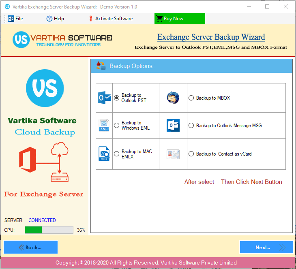Click the Backup Options header icon
The image size is (296, 269).
tap(101, 66)
